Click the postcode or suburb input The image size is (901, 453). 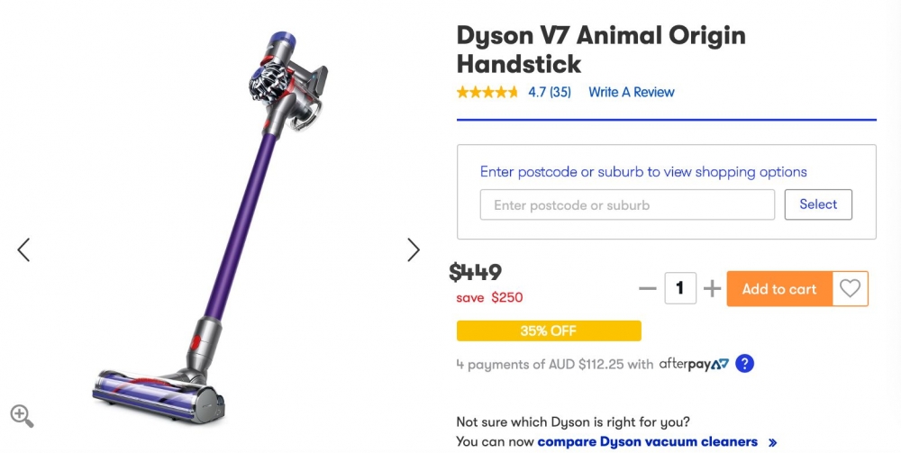pos(627,205)
